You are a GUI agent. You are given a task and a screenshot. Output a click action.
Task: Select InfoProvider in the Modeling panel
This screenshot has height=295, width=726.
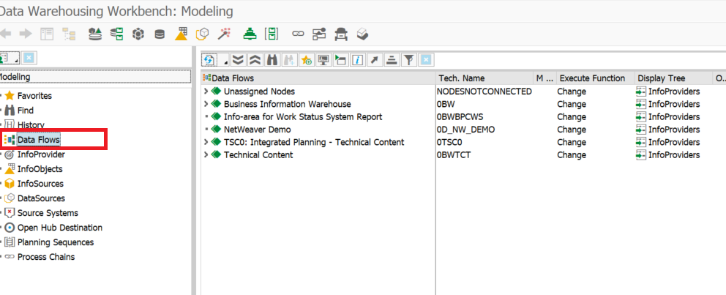click(41, 154)
